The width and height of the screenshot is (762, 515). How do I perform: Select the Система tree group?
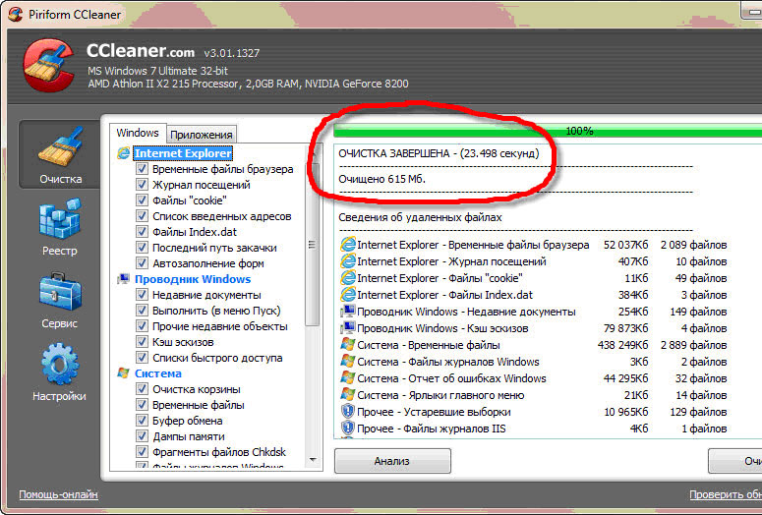[158, 373]
